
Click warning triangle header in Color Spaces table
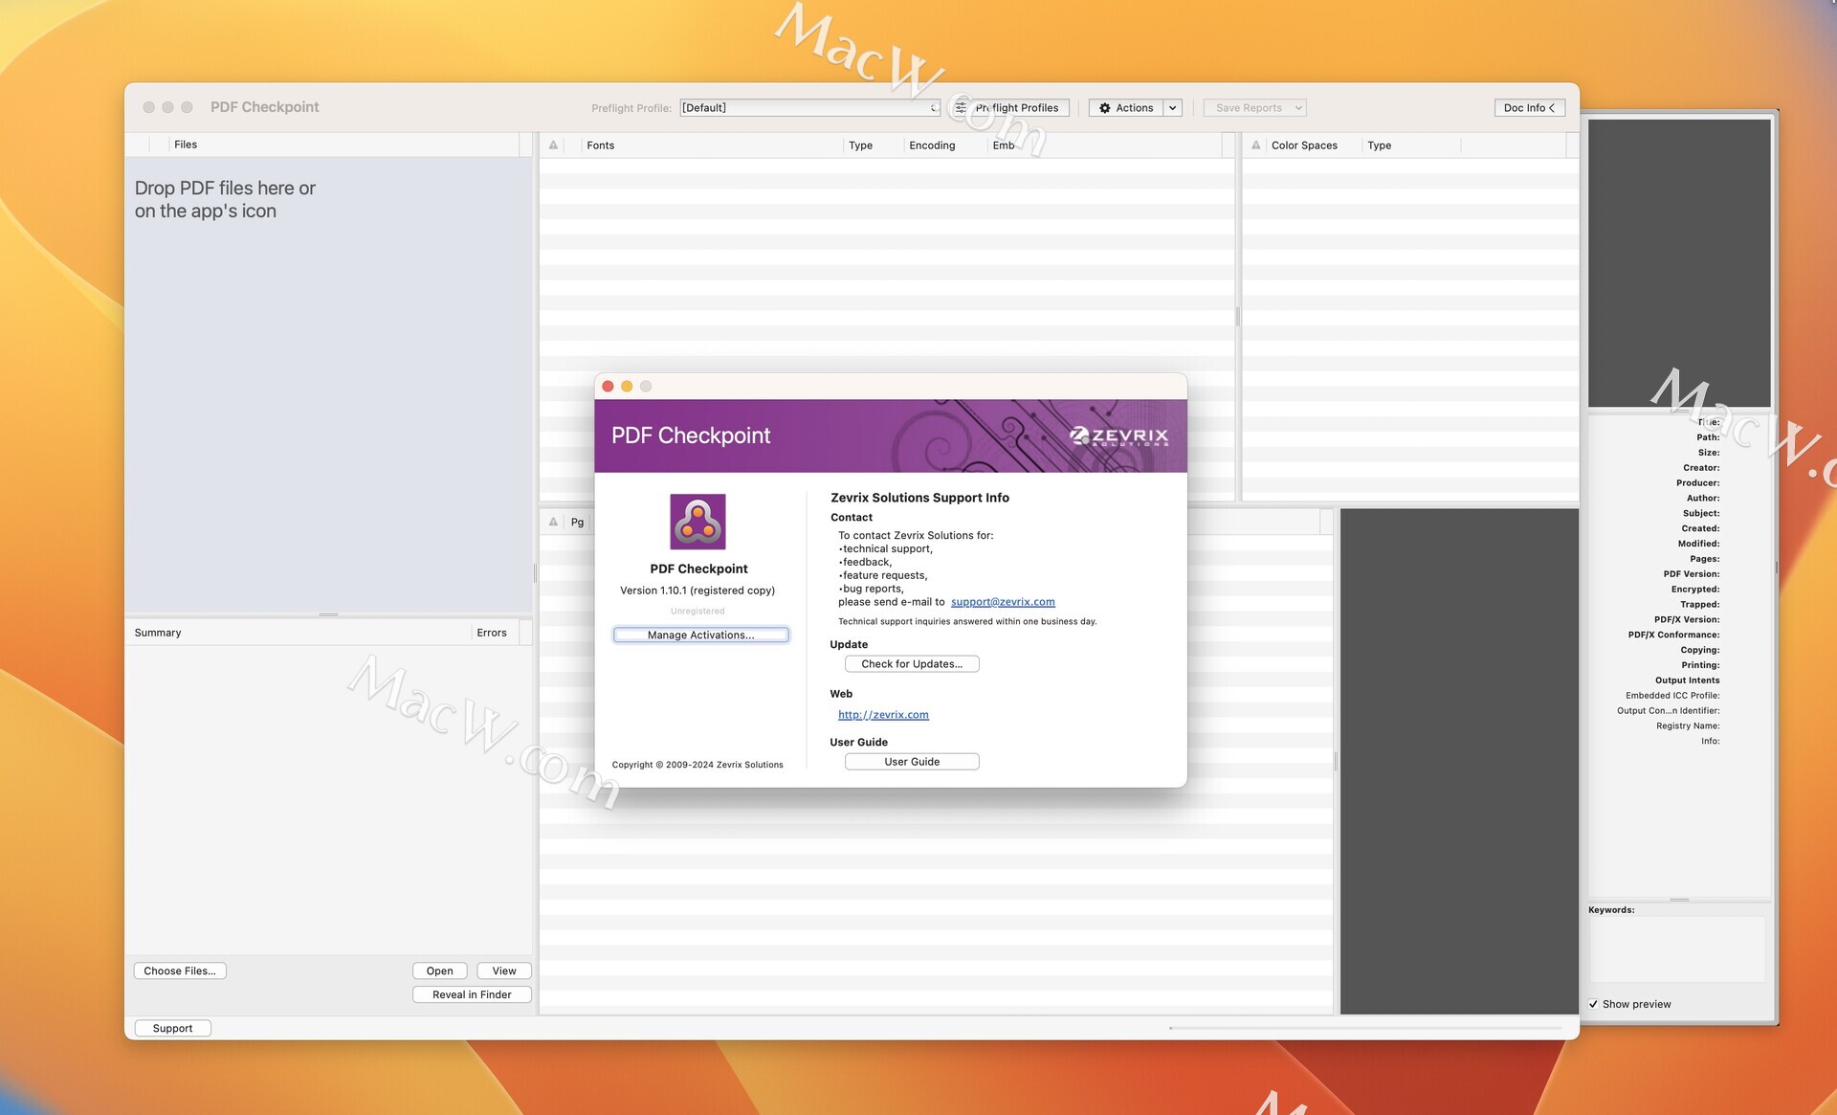(x=1255, y=145)
